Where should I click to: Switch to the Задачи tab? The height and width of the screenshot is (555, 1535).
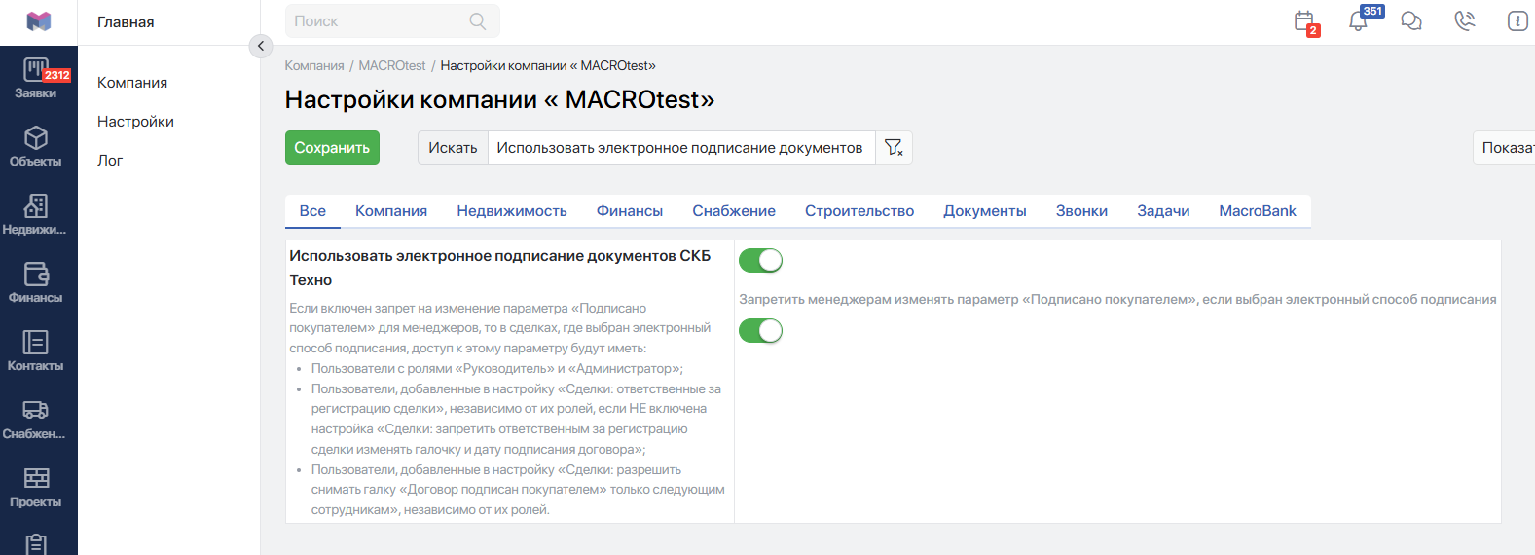click(1163, 211)
